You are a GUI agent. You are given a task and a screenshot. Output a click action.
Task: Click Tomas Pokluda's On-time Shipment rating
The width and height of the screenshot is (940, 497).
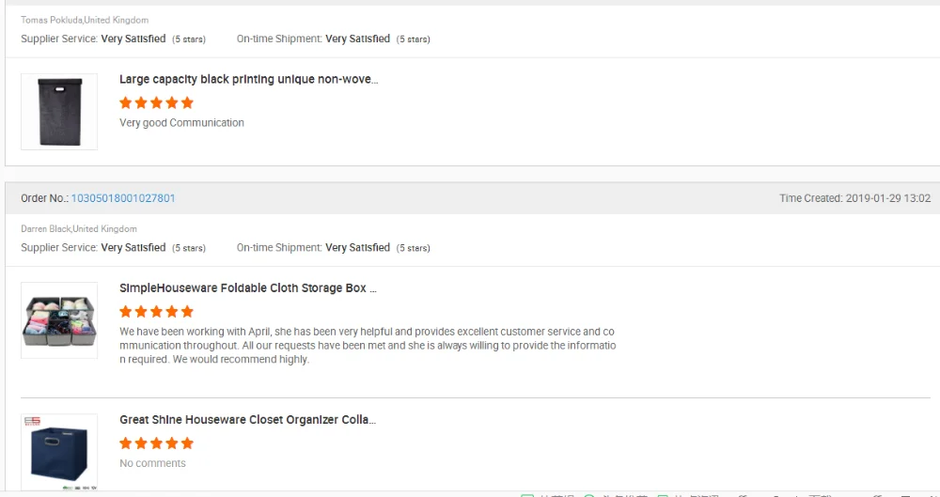[x=357, y=39]
